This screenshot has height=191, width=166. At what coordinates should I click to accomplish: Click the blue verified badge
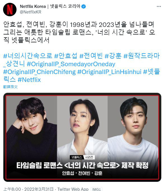(83, 6)
